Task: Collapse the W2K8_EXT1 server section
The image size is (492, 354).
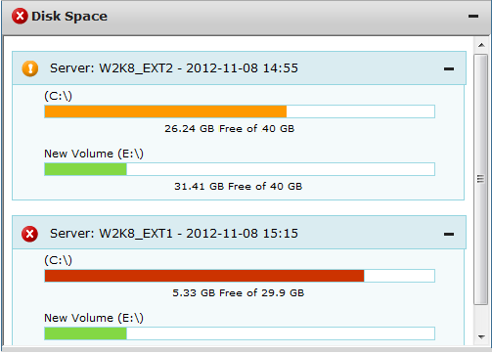Action: (449, 234)
